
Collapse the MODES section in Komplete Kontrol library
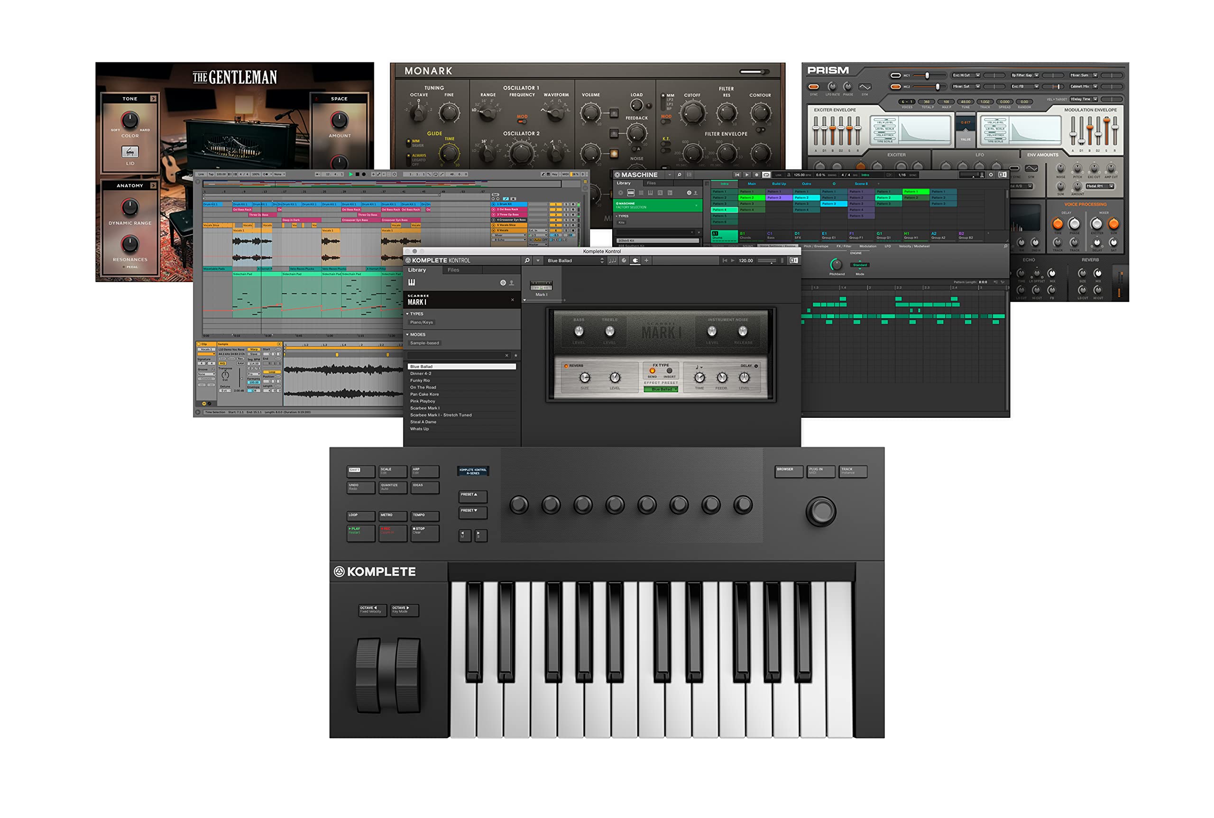pyautogui.click(x=407, y=334)
